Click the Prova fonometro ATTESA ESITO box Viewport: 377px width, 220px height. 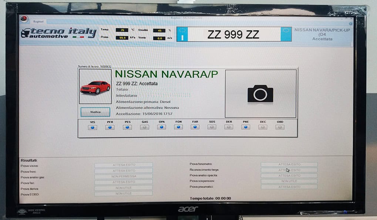coord(289,164)
